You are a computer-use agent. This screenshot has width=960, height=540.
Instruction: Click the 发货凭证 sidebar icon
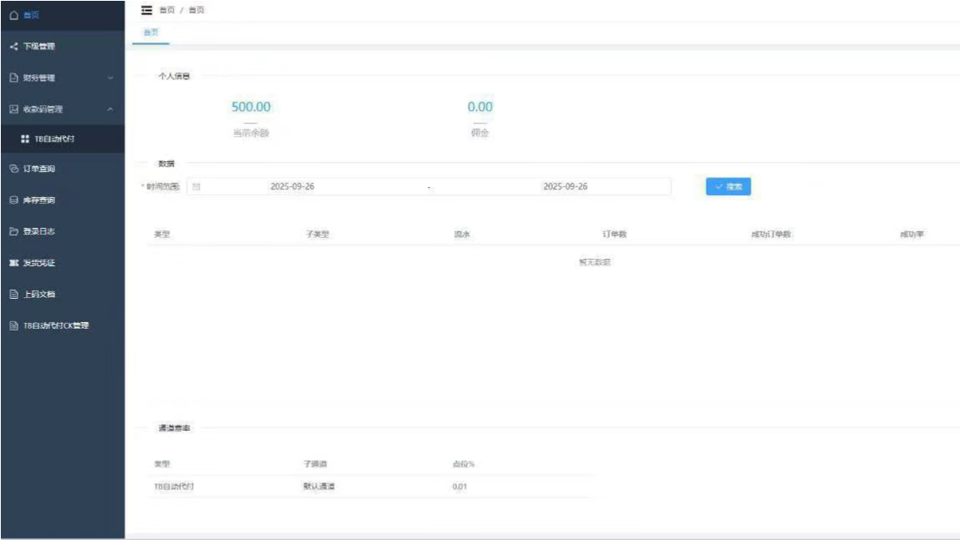click(13, 263)
